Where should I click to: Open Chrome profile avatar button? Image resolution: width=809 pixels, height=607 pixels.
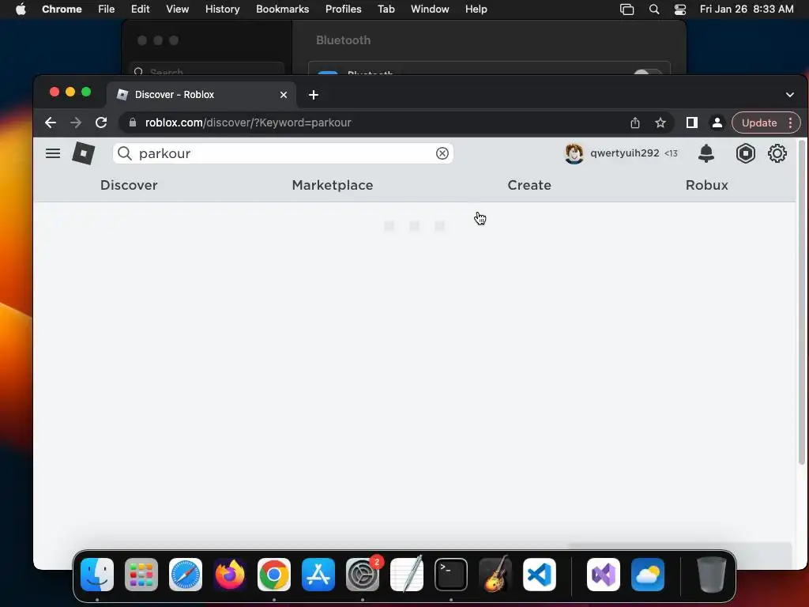click(717, 123)
